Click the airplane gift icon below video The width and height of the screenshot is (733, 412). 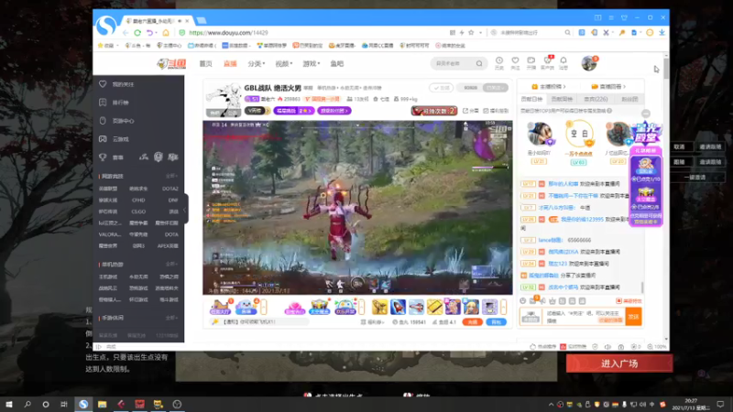pyautogui.click(x=416, y=307)
